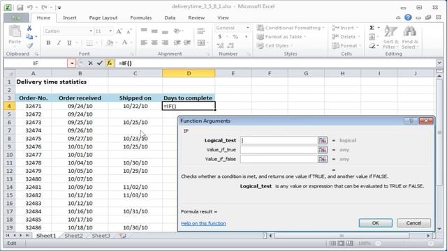Click the Orientation icon

(177, 31)
